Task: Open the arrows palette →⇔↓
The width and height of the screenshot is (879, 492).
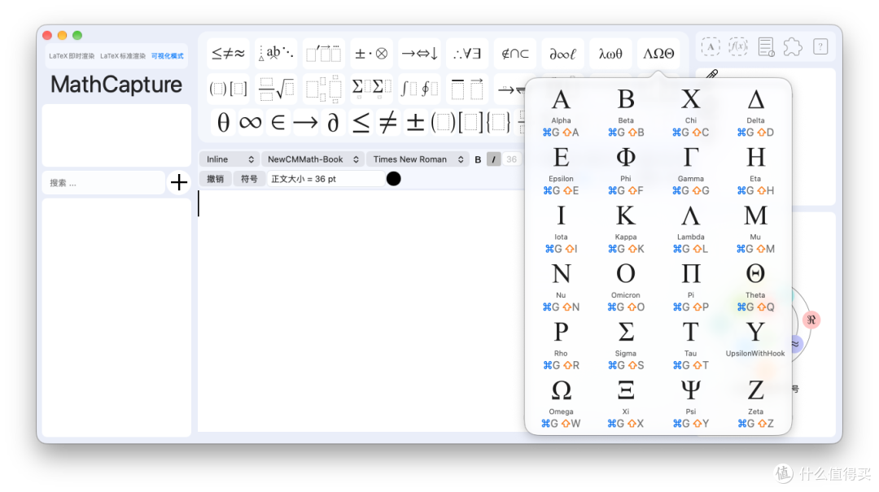Action: click(x=419, y=53)
